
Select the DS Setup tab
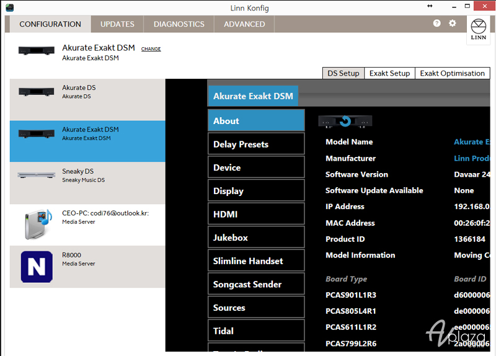click(x=343, y=73)
